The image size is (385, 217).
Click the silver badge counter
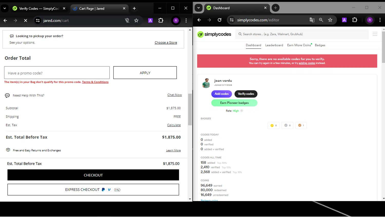click(x=287, y=126)
